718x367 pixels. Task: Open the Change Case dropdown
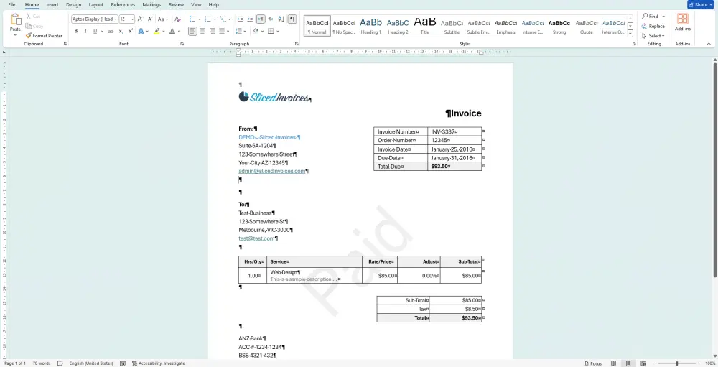pyautogui.click(x=163, y=19)
